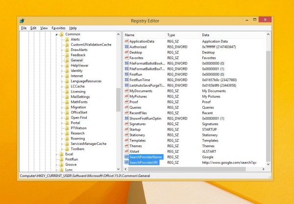The image size is (294, 204).
Task: Open the Favorites menu
Action: coord(58,28)
